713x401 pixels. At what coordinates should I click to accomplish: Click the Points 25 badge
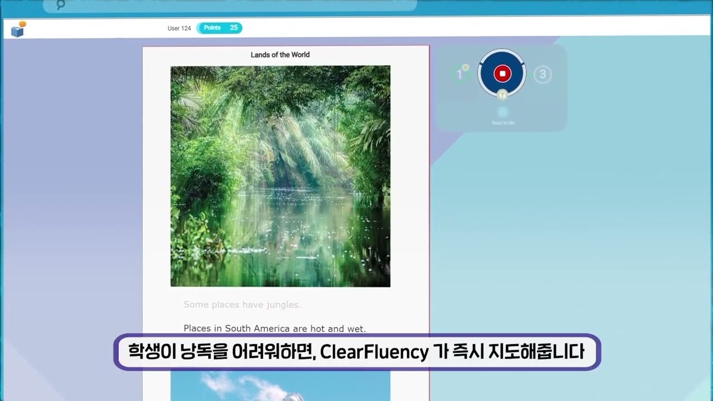tap(219, 28)
